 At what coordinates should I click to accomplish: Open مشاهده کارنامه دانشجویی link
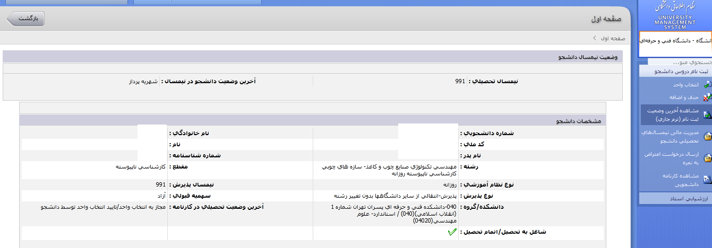(680, 180)
